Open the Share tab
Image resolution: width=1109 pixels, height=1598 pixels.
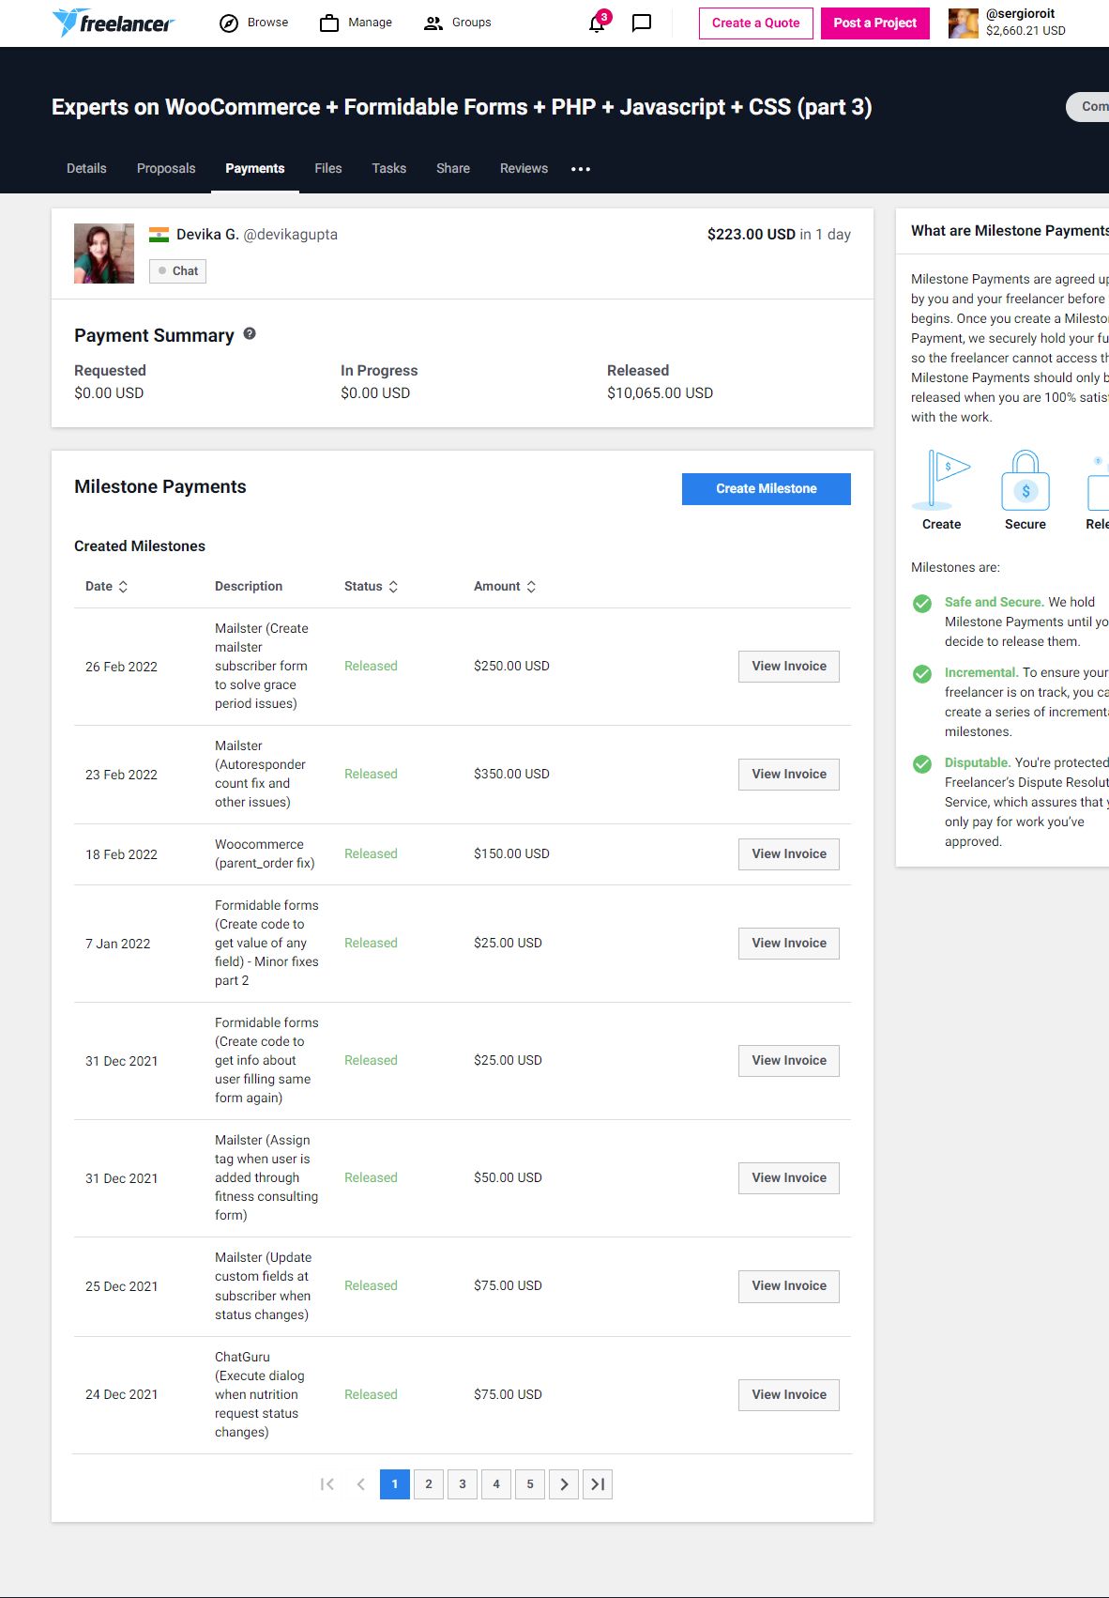pos(453,169)
